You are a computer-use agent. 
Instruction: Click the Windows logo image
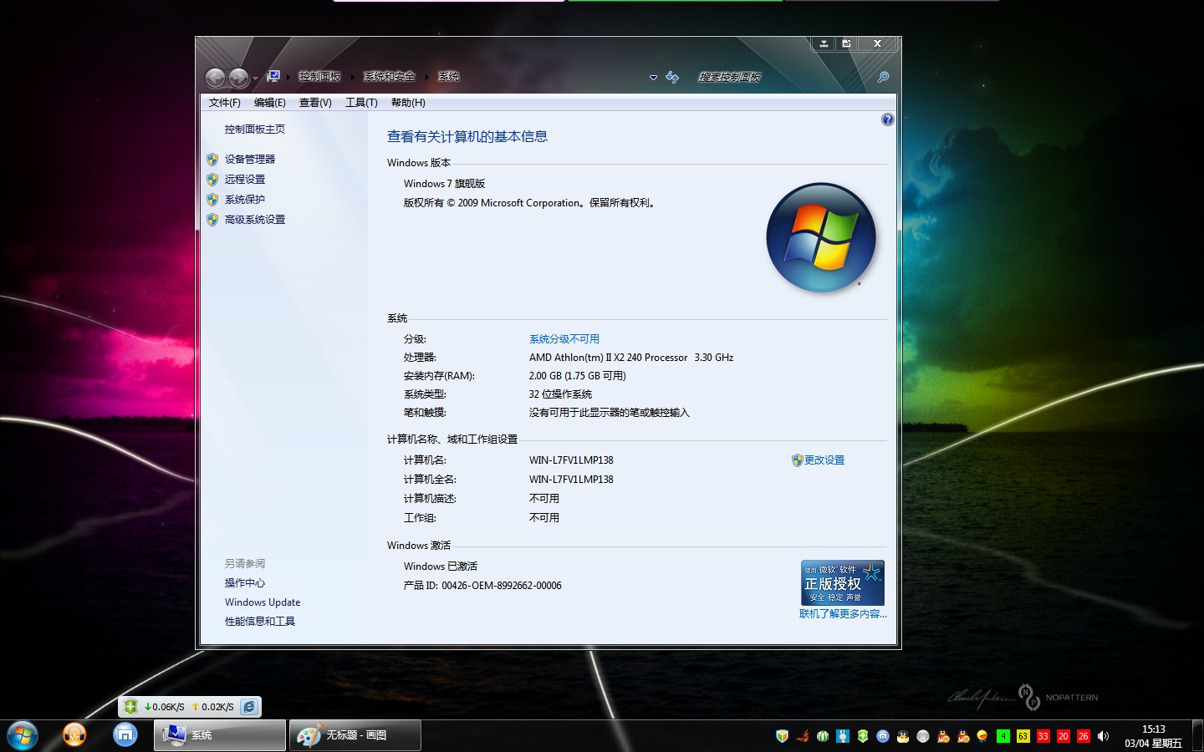coord(821,237)
